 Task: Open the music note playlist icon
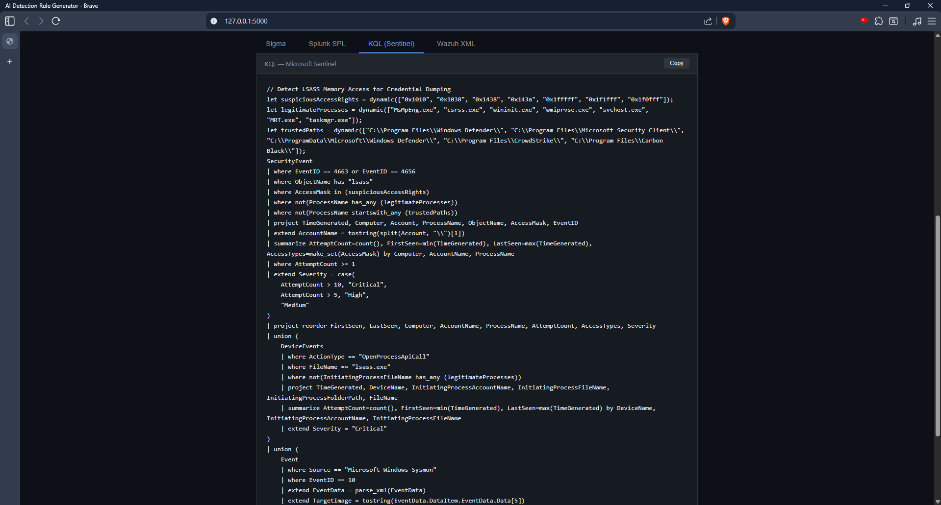point(917,21)
